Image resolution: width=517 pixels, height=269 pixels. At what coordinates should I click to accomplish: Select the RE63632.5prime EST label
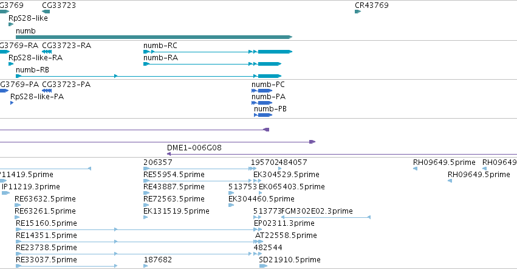(x=45, y=199)
